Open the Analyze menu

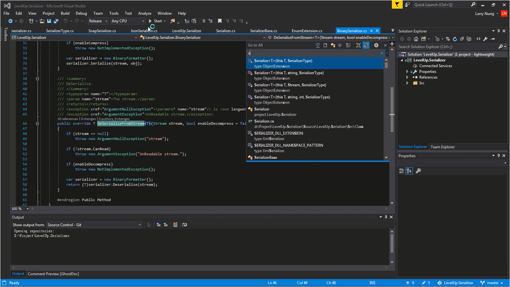[x=144, y=14]
